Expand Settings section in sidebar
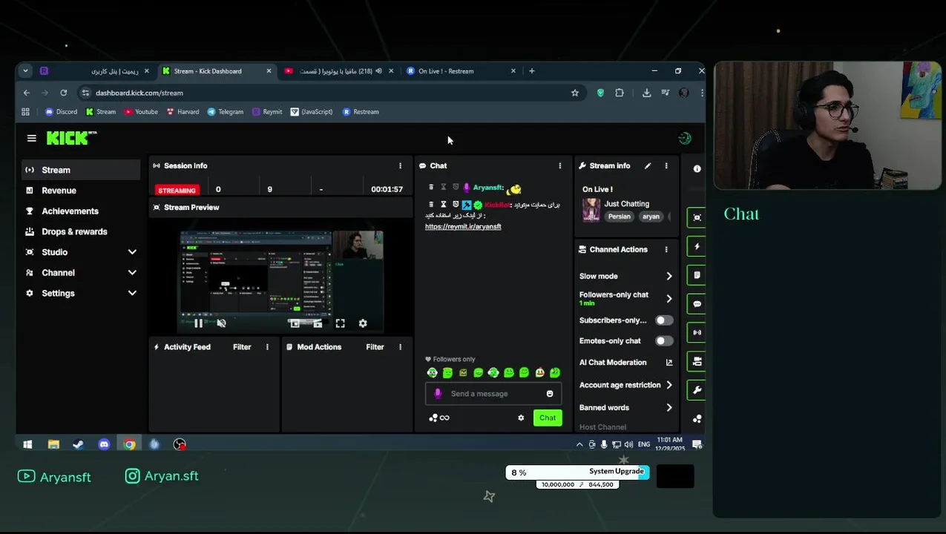The height and width of the screenshot is (534, 946). coord(81,294)
